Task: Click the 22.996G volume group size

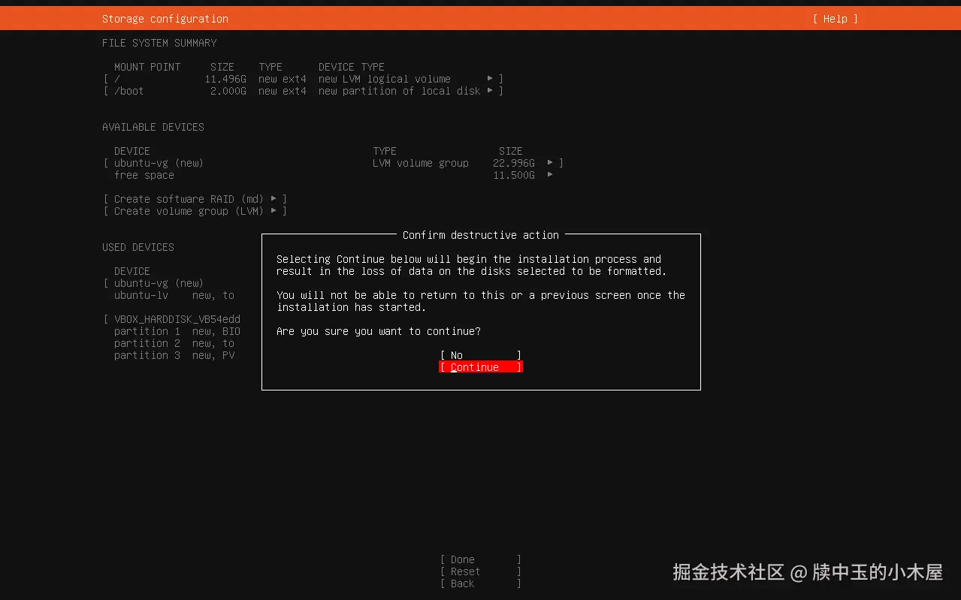Action: (514, 163)
